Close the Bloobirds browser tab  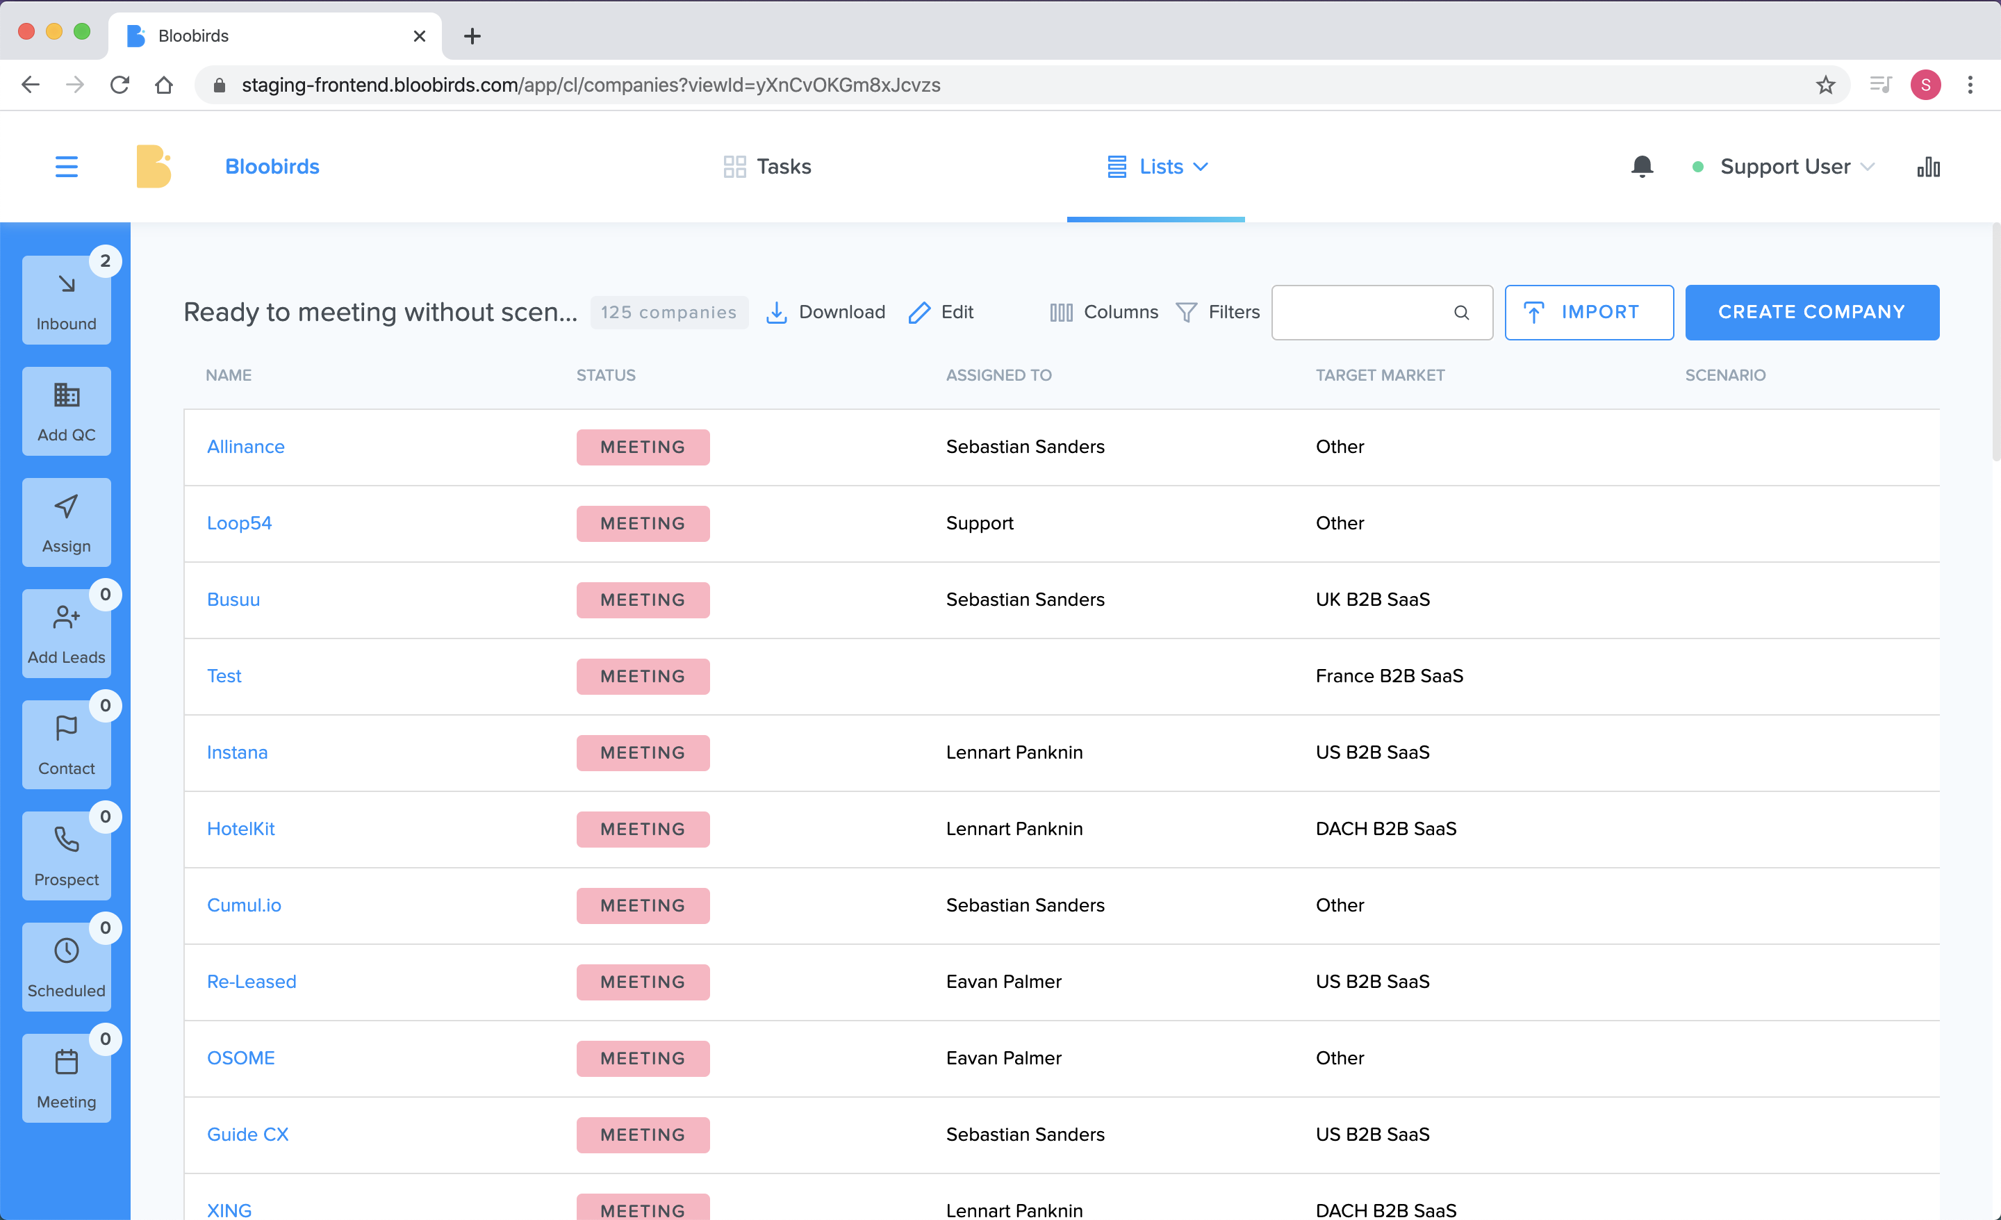pos(419,35)
